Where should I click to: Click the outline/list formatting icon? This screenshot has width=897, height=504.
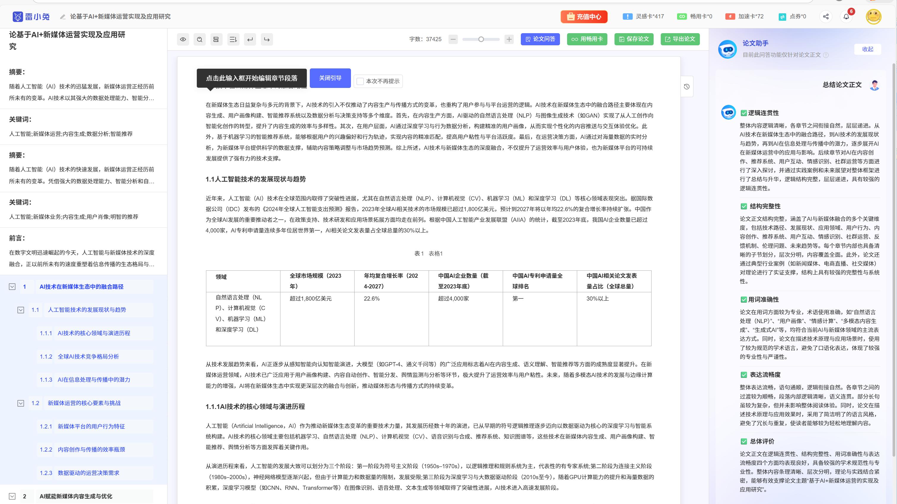click(x=233, y=39)
